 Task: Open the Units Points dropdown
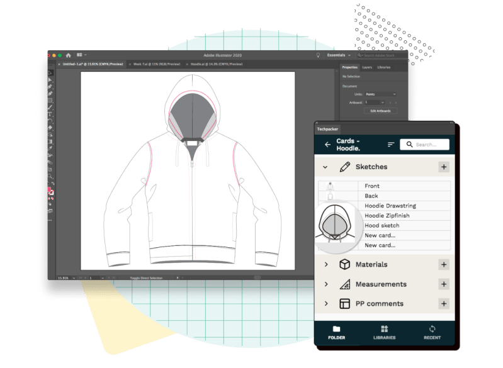pyautogui.click(x=381, y=94)
